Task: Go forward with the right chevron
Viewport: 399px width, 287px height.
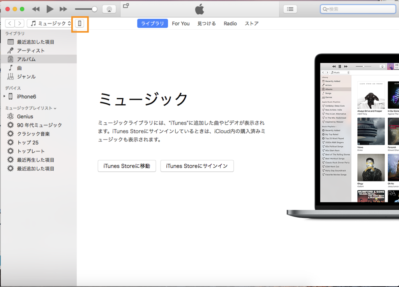Action: pos(19,23)
